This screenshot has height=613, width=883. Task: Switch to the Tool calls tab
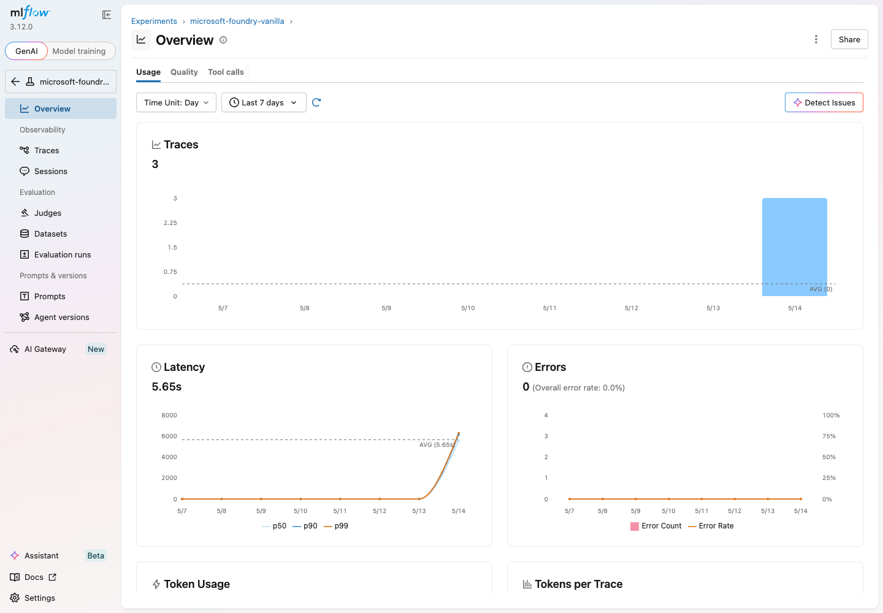point(226,72)
